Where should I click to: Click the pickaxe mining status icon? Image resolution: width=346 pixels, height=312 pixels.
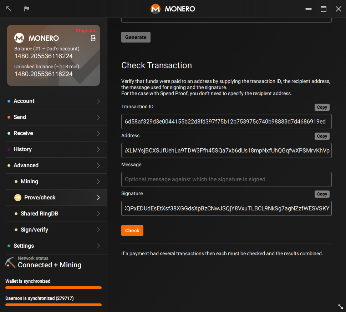pyautogui.click(x=10, y=263)
